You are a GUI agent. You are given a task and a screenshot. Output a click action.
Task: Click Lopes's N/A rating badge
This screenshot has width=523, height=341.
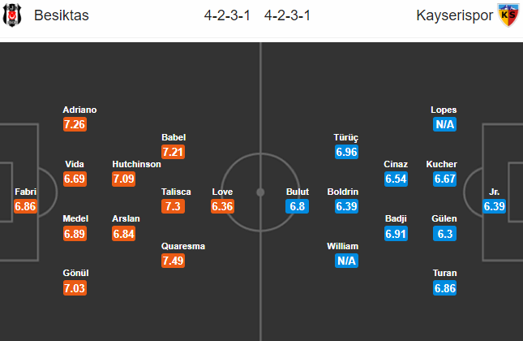[x=444, y=124]
